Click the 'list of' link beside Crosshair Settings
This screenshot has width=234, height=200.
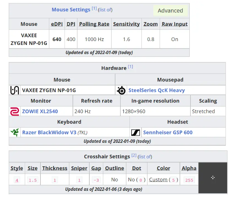[x=145, y=156]
